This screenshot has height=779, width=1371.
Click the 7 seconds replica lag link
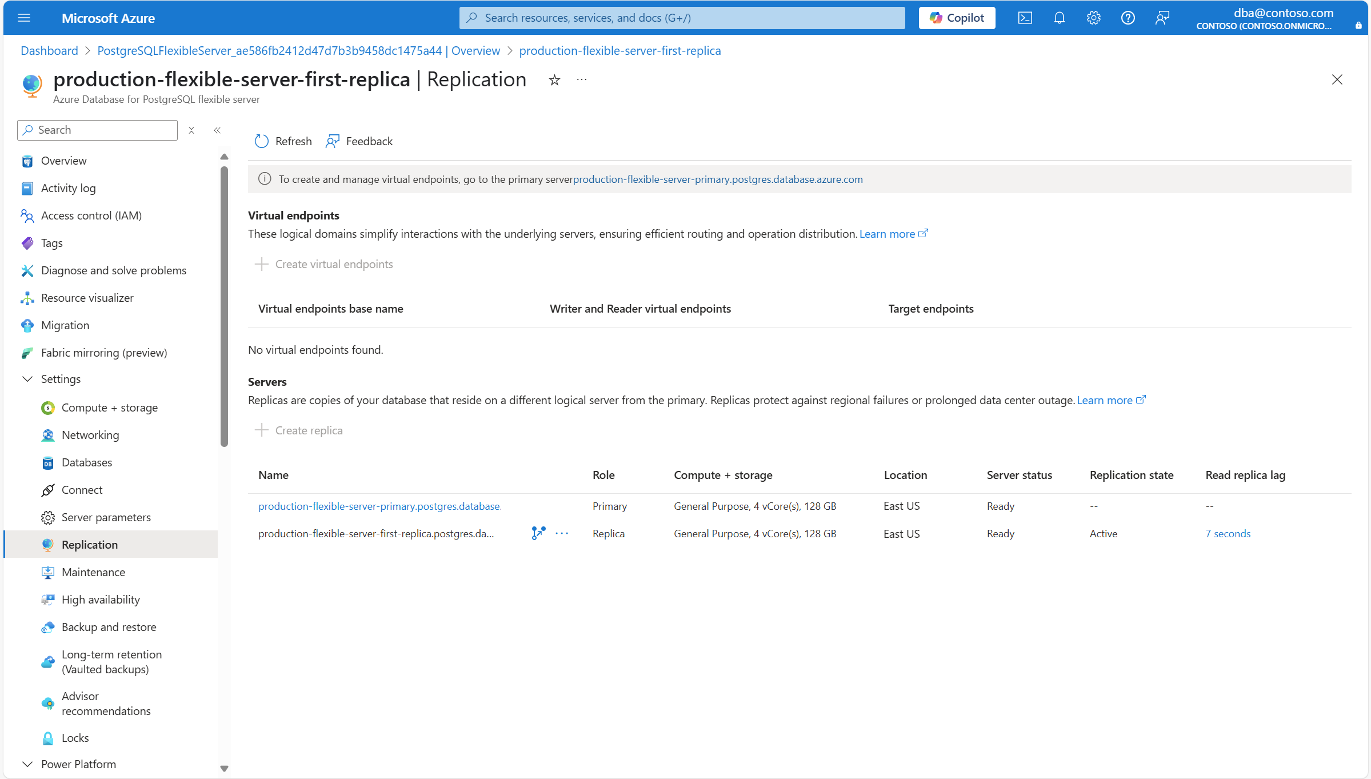pyautogui.click(x=1228, y=533)
